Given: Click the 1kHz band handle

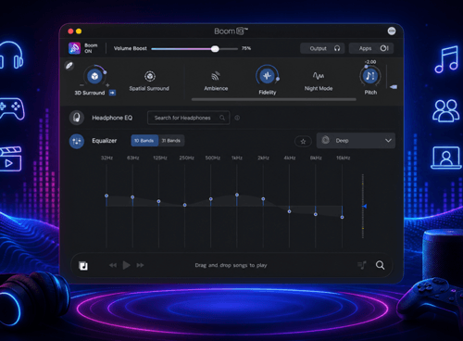Looking at the screenshot, I should [237, 195].
